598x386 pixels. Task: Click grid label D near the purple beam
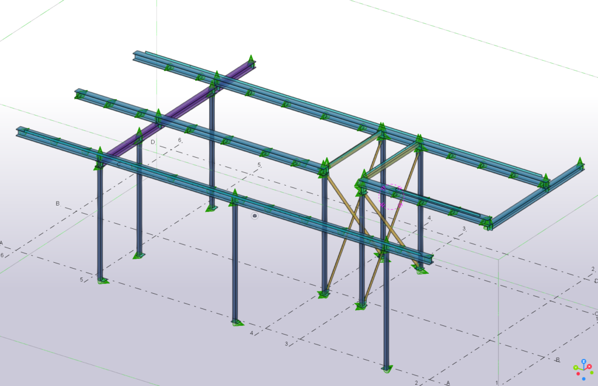coord(153,142)
